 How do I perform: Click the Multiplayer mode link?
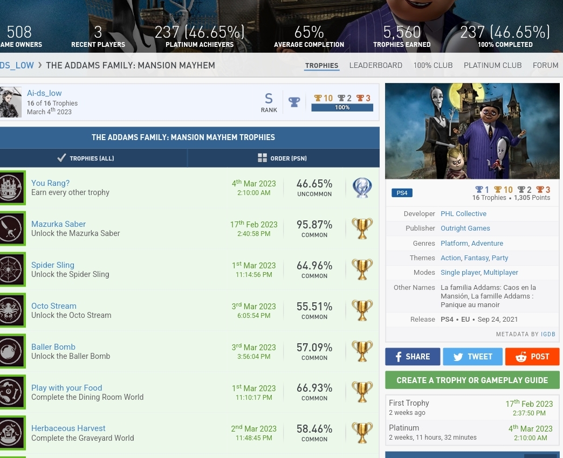click(501, 273)
